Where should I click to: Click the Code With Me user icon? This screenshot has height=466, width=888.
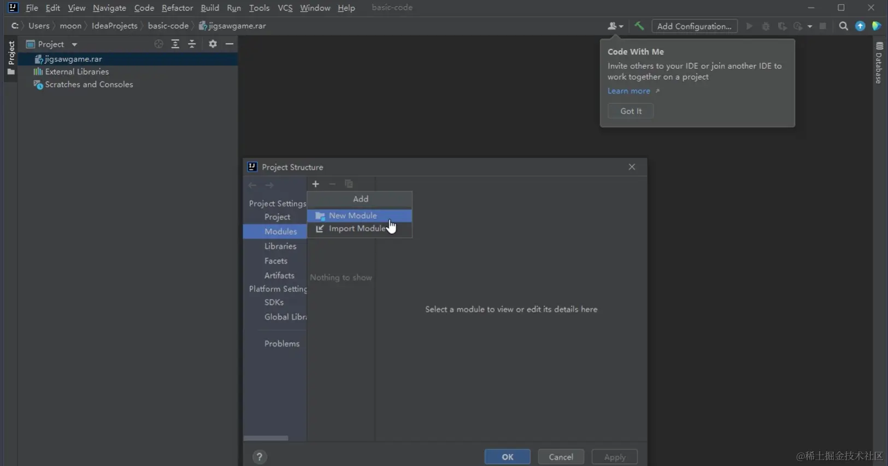point(612,26)
